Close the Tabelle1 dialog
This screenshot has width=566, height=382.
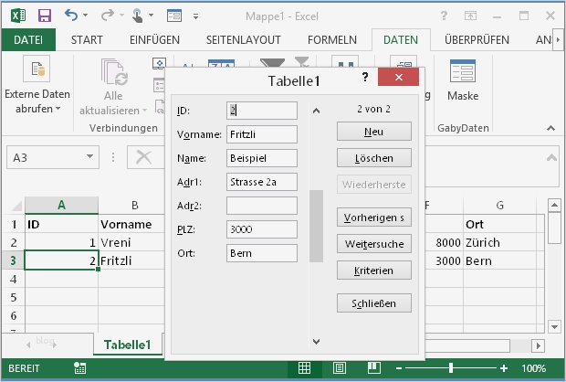tap(399, 77)
